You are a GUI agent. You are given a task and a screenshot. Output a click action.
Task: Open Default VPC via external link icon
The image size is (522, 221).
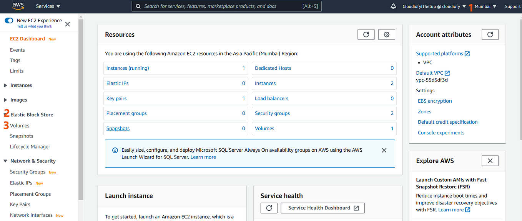tap(447, 73)
